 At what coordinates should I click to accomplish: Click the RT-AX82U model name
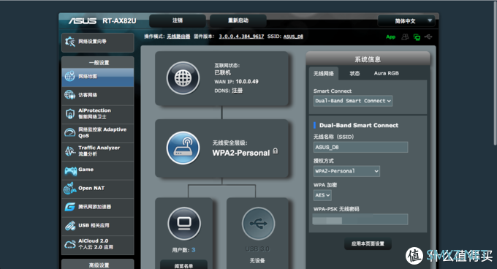click(119, 21)
